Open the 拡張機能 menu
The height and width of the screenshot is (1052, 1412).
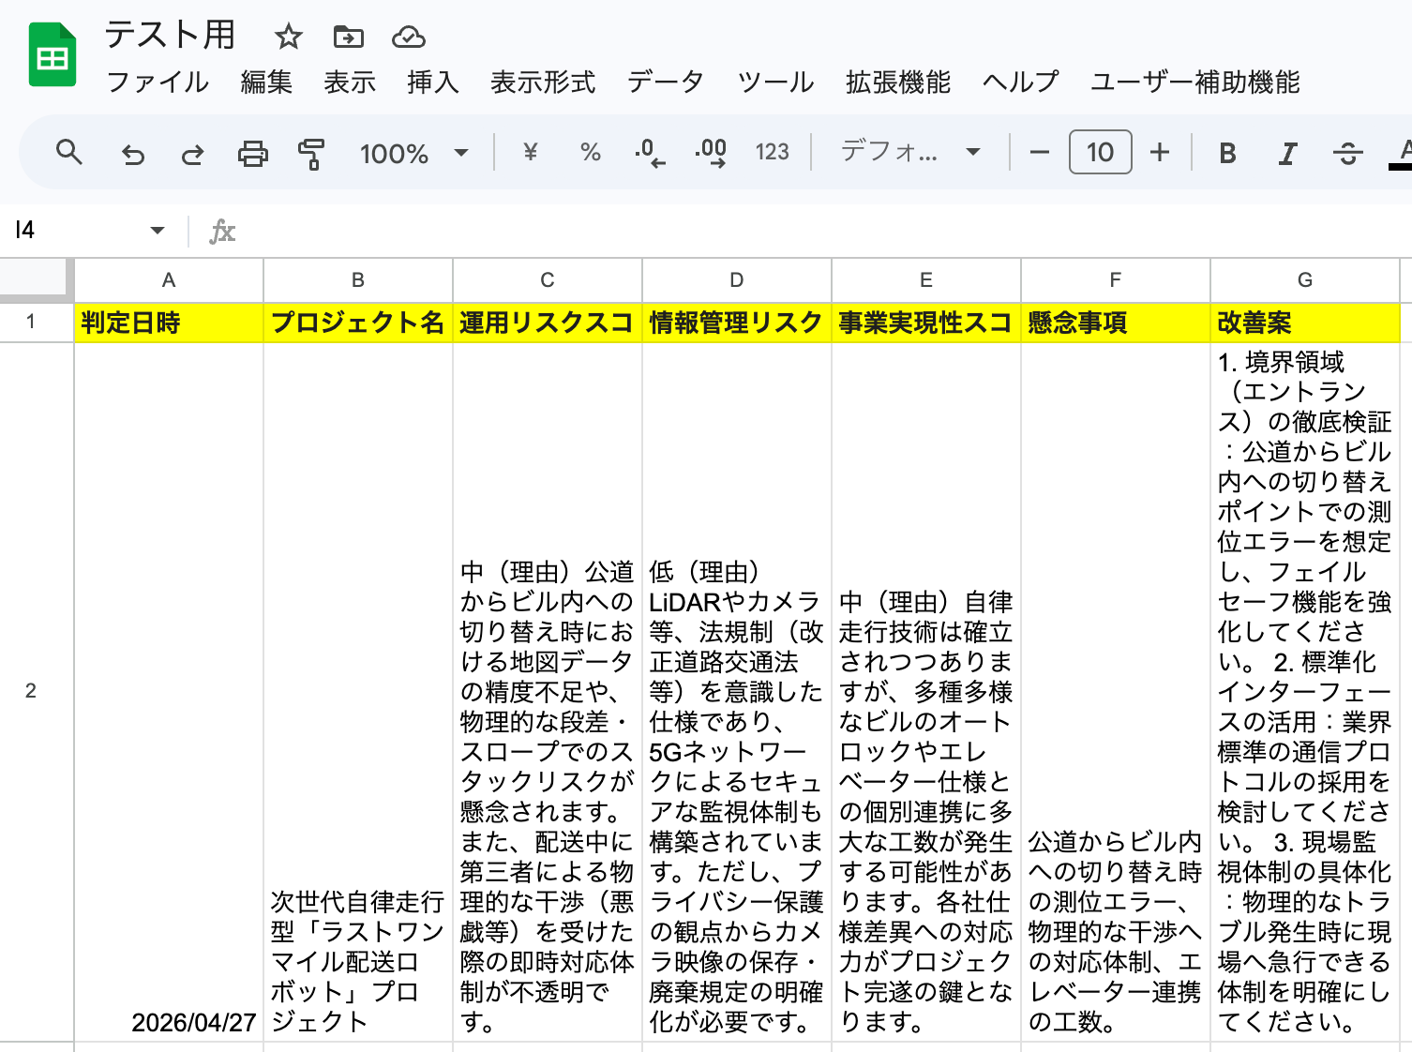point(898,83)
